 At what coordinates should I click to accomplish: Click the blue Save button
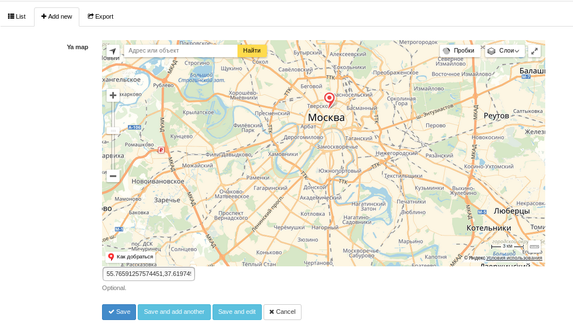(119, 312)
